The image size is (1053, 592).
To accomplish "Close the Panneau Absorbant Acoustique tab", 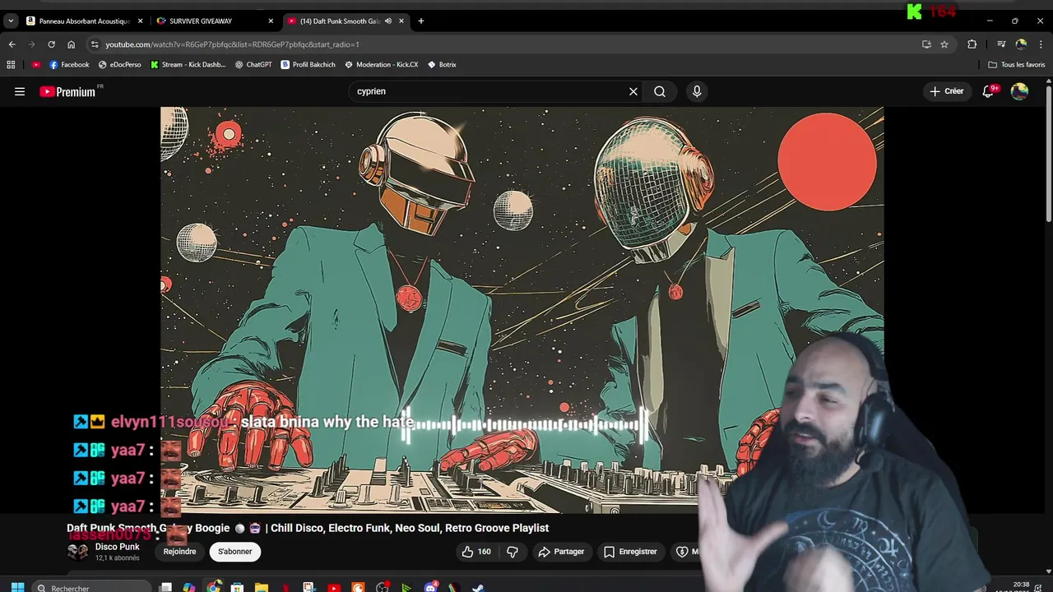I will [x=140, y=21].
